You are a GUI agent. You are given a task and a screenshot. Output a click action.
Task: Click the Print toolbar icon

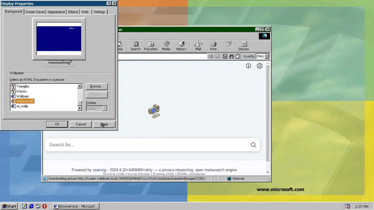click(213, 46)
